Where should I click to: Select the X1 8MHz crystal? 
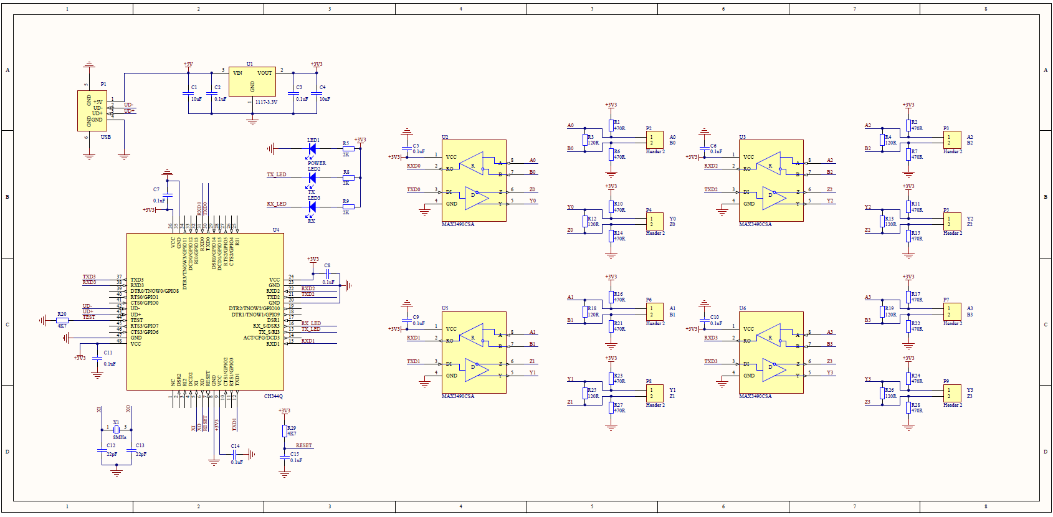[x=117, y=430]
